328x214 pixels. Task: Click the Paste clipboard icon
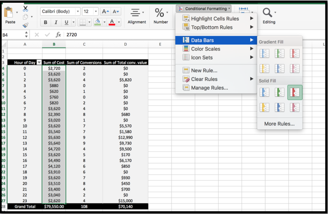pyautogui.click(x=8, y=12)
